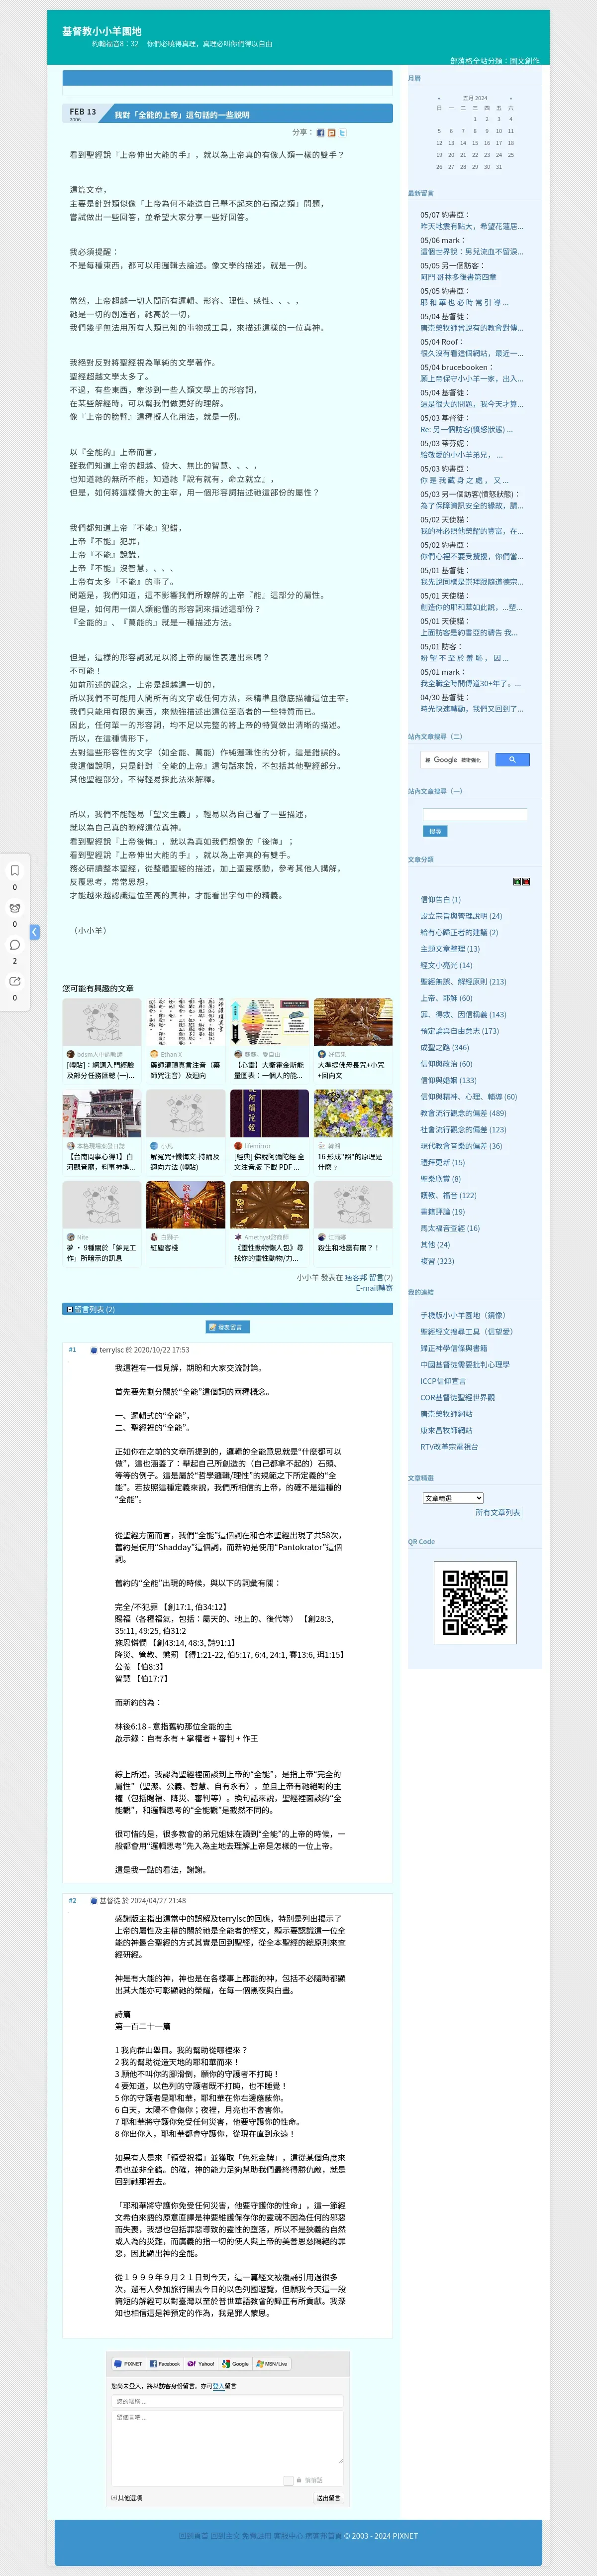Open recommended article 大衛霍金斯能量圖表 thumbnail

tap(270, 1022)
